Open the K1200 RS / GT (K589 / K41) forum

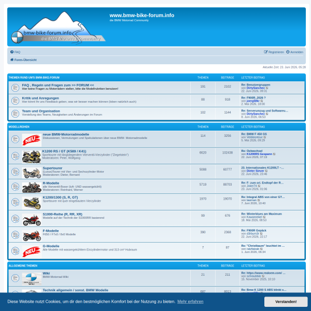click(64, 151)
